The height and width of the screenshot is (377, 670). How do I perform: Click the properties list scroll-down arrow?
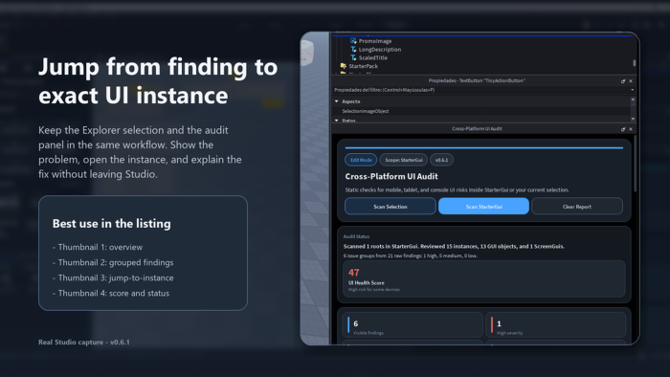click(x=633, y=119)
